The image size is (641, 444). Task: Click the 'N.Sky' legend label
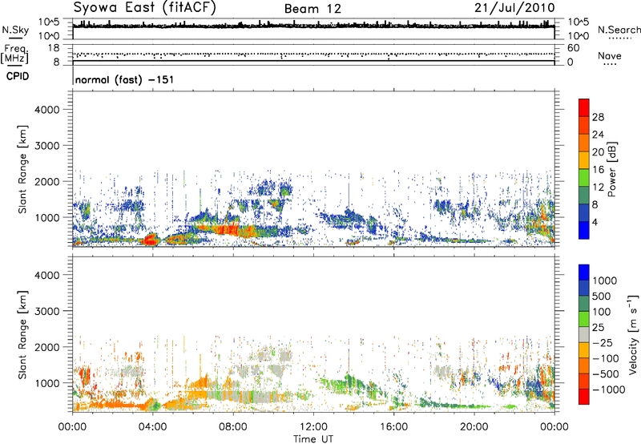tap(15, 30)
